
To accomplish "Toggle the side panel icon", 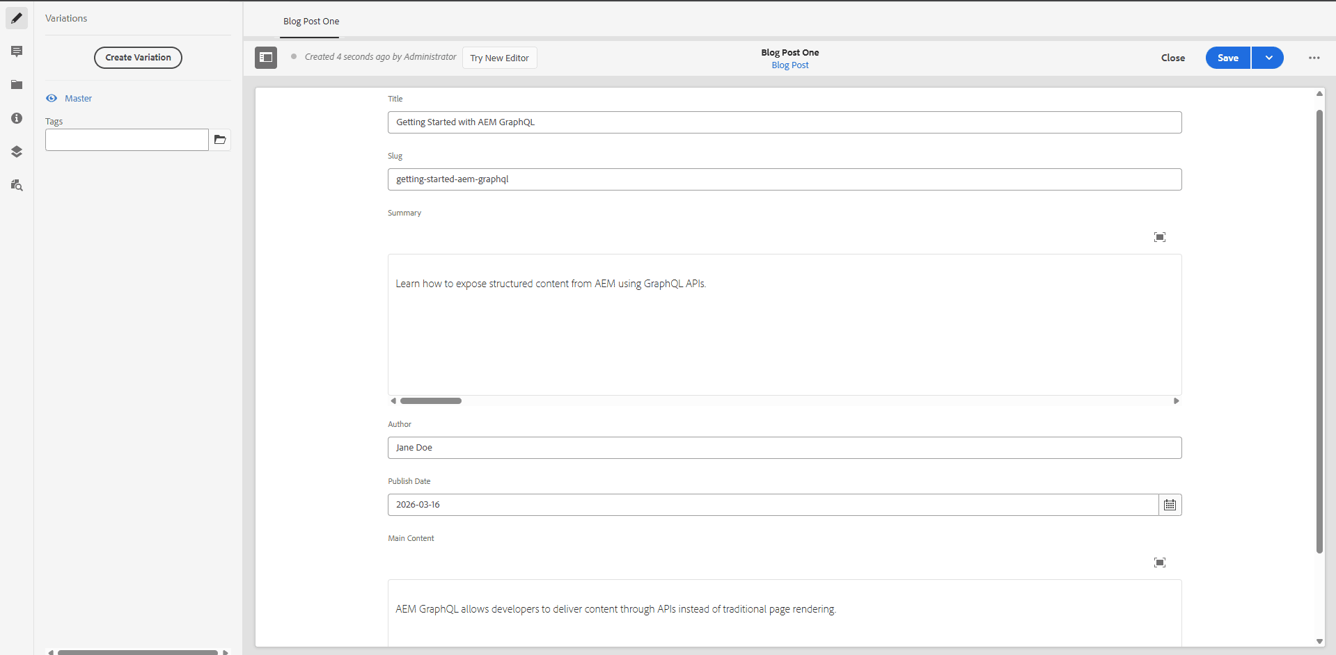I will (x=266, y=58).
